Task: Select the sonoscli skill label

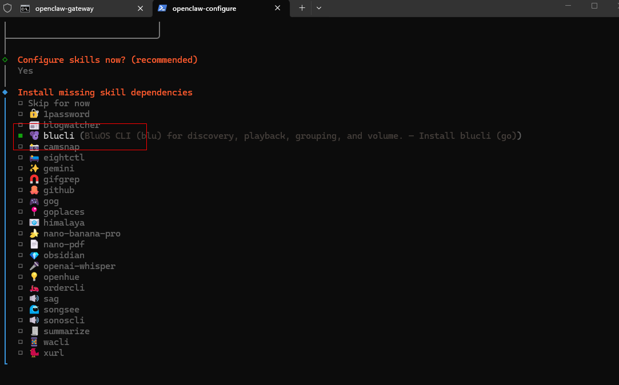Action: pos(64,320)
